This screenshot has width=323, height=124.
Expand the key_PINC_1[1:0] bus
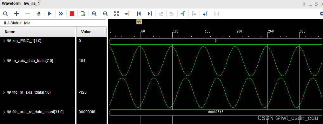(x=4, y=41)
